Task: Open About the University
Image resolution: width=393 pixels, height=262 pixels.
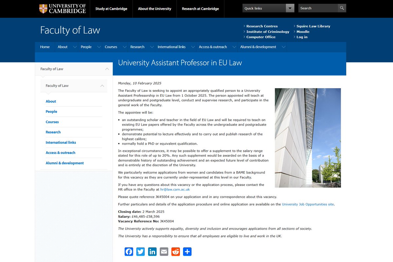Action: coord(155,9)
